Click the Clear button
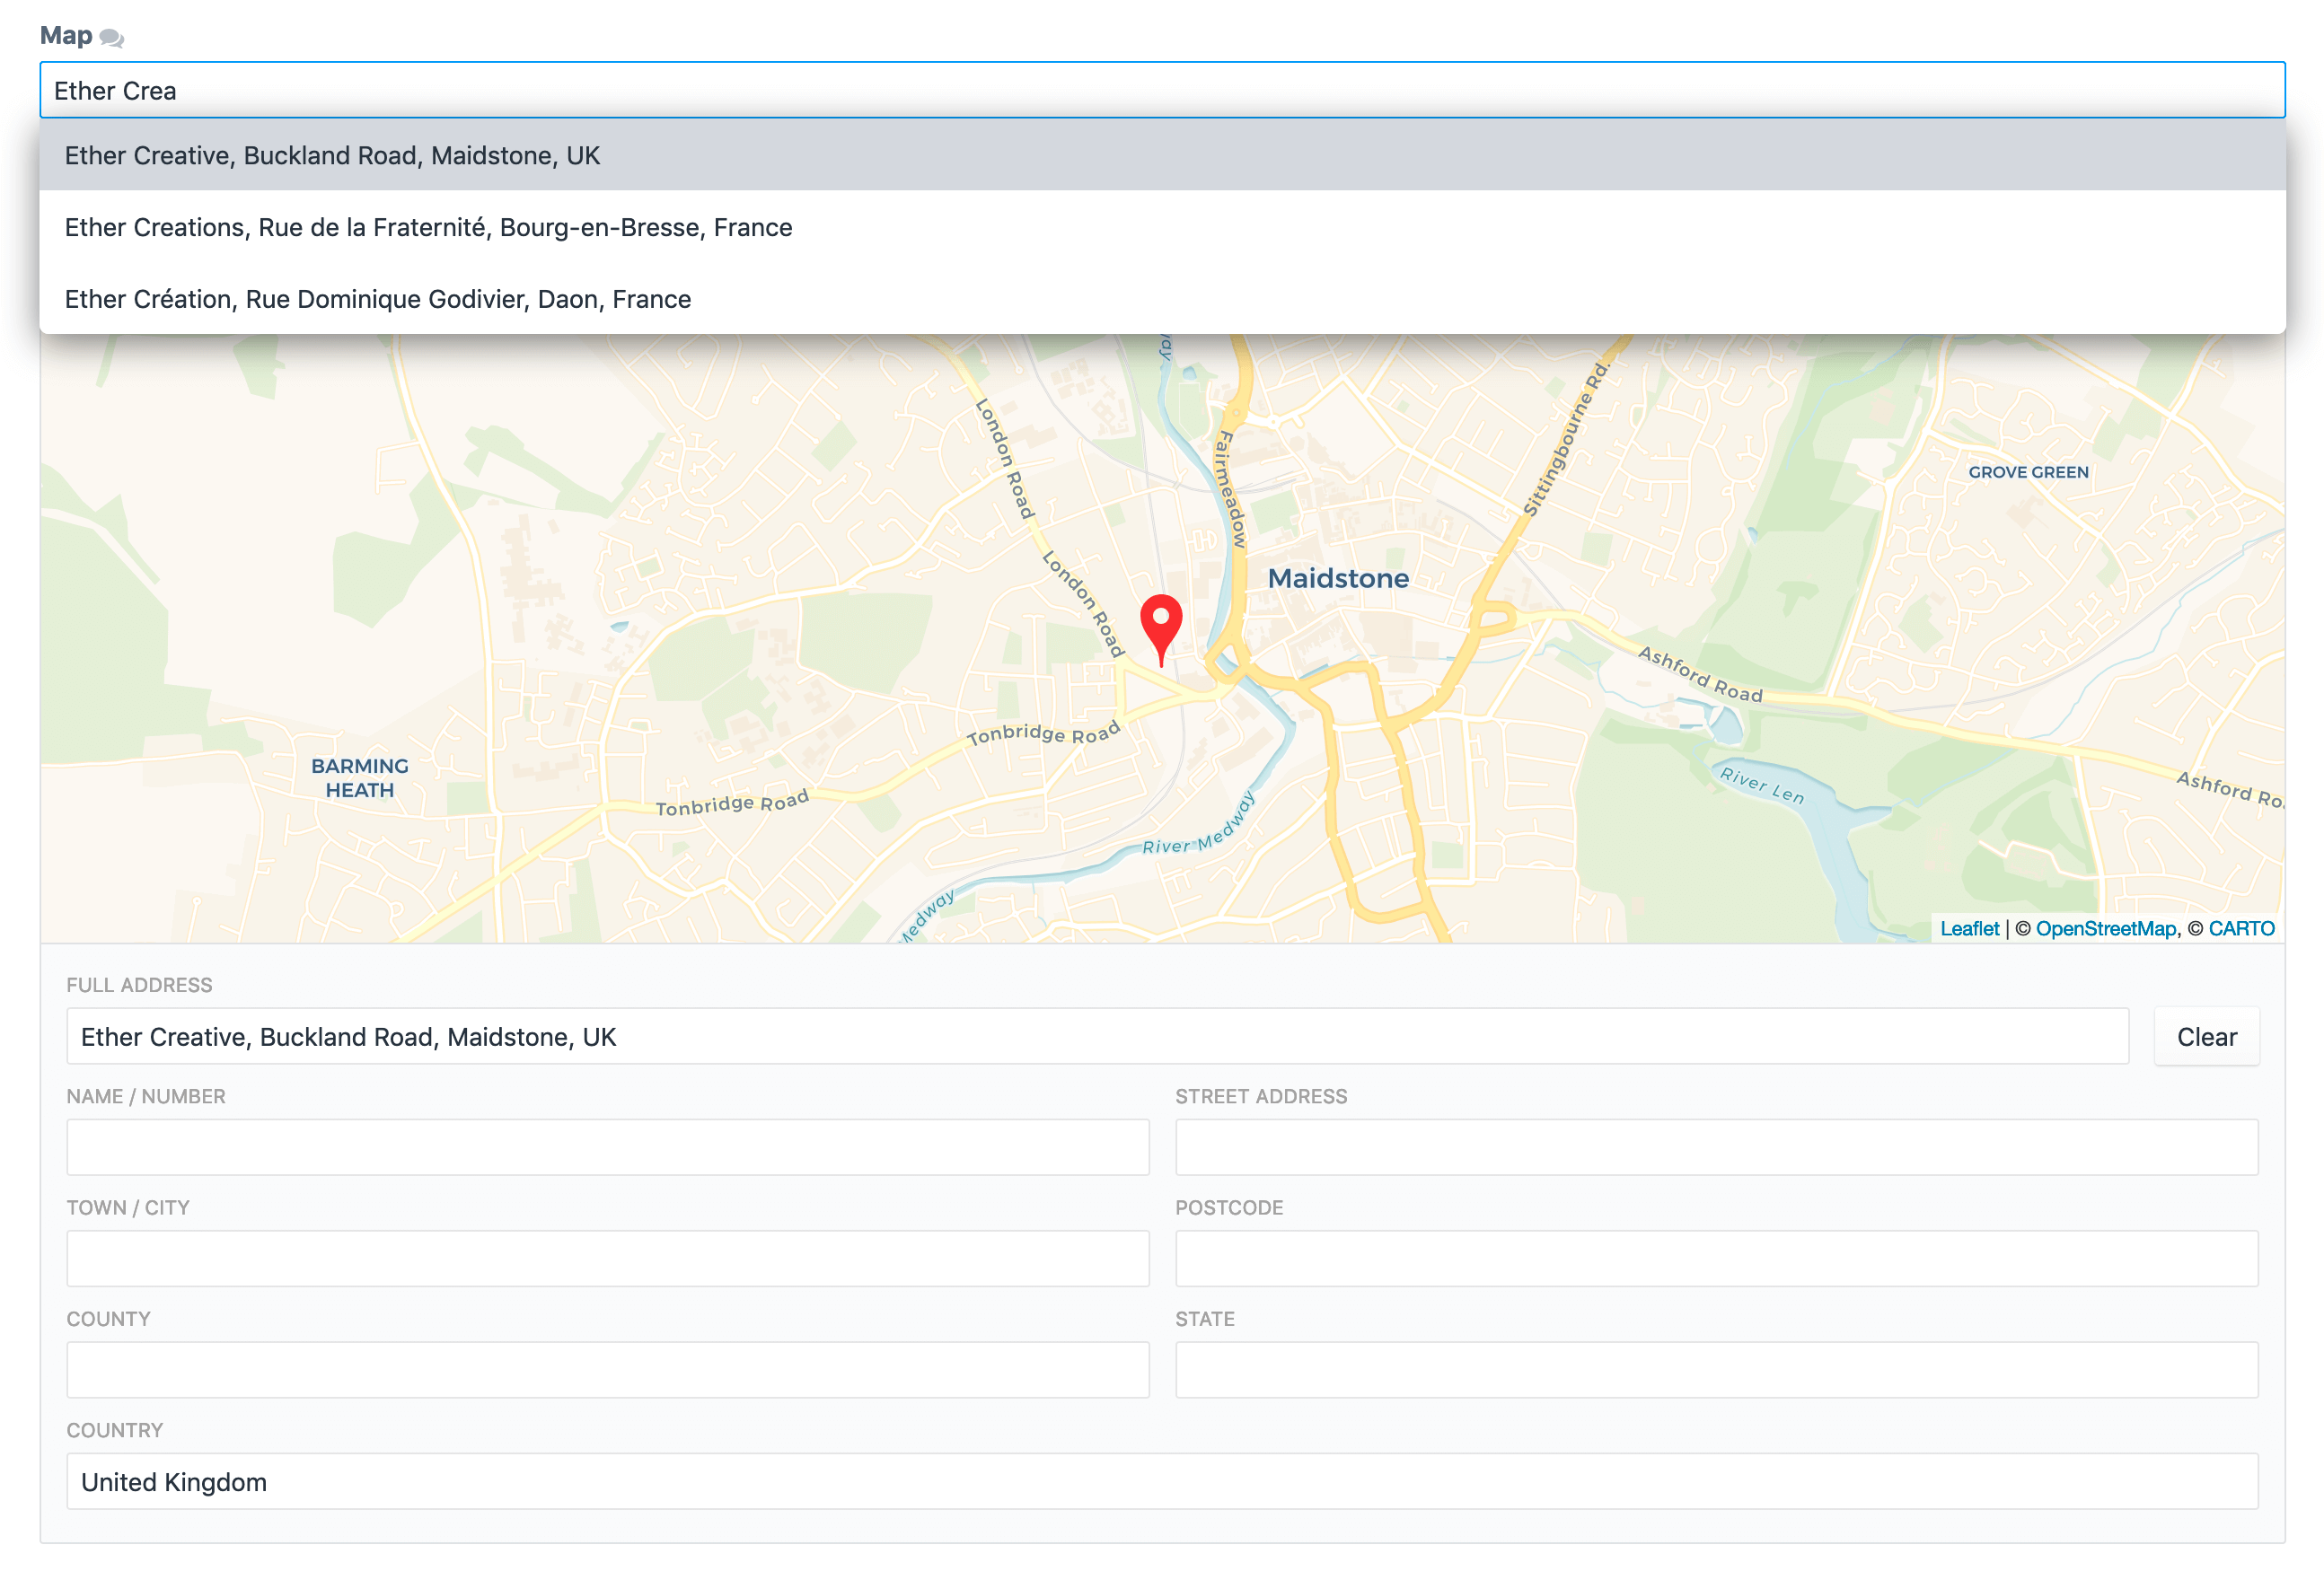2324x1571 pixels. coord(2205,1037)
